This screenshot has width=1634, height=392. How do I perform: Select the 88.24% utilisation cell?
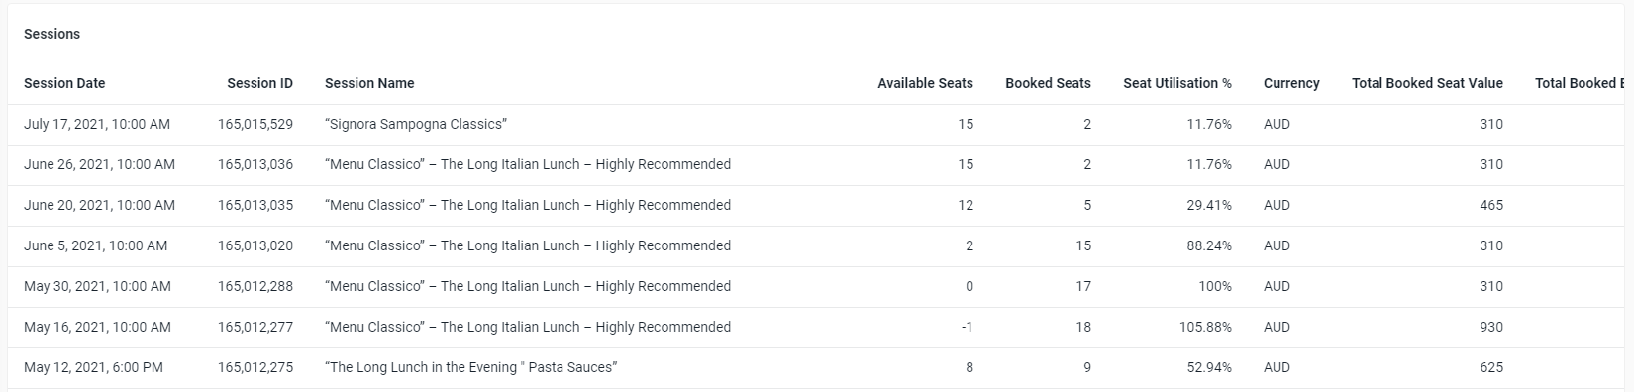1209,245
